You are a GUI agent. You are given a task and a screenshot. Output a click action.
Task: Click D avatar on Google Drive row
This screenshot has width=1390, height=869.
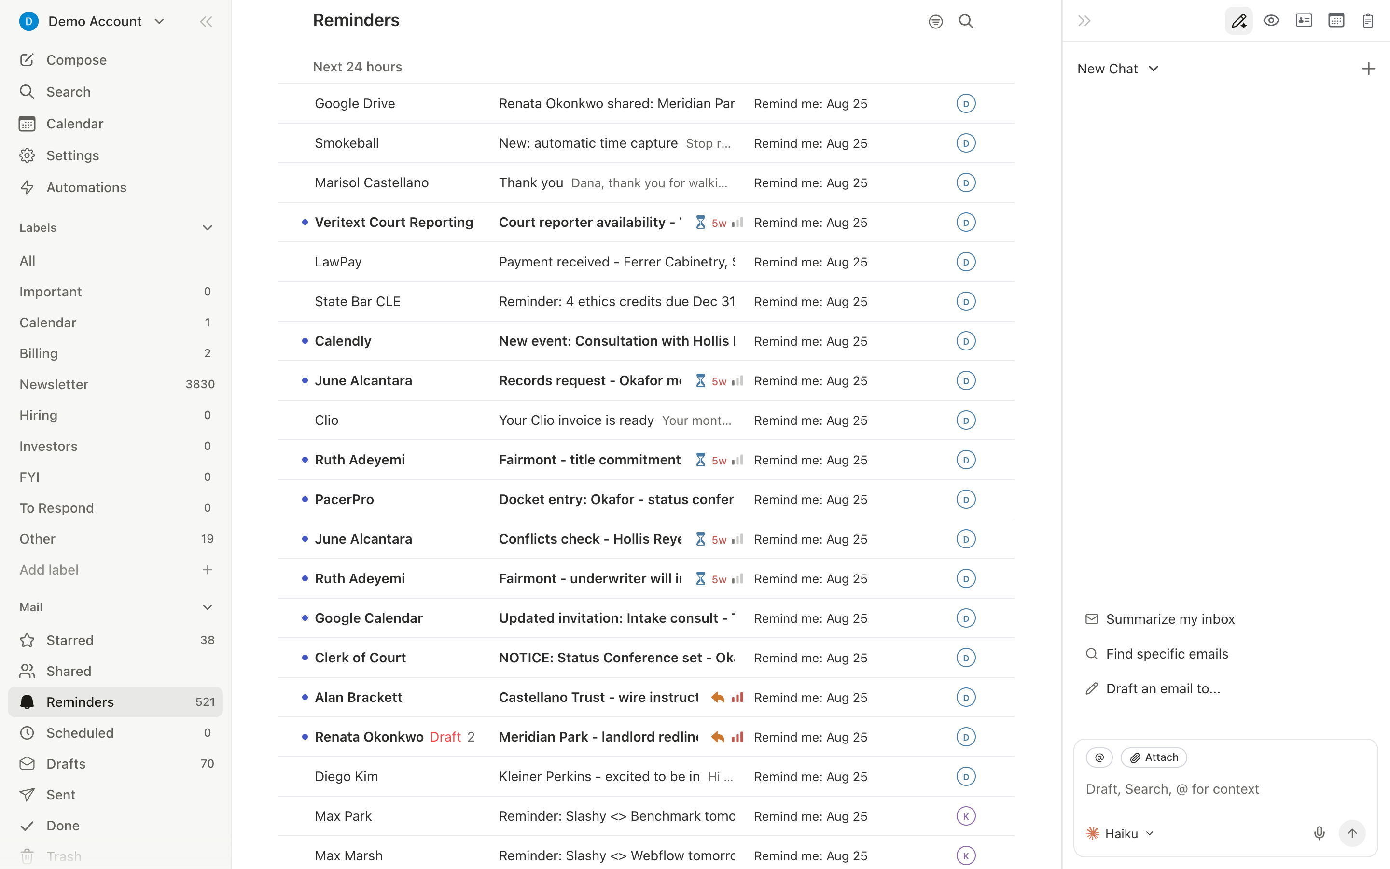tap(966, 104)
